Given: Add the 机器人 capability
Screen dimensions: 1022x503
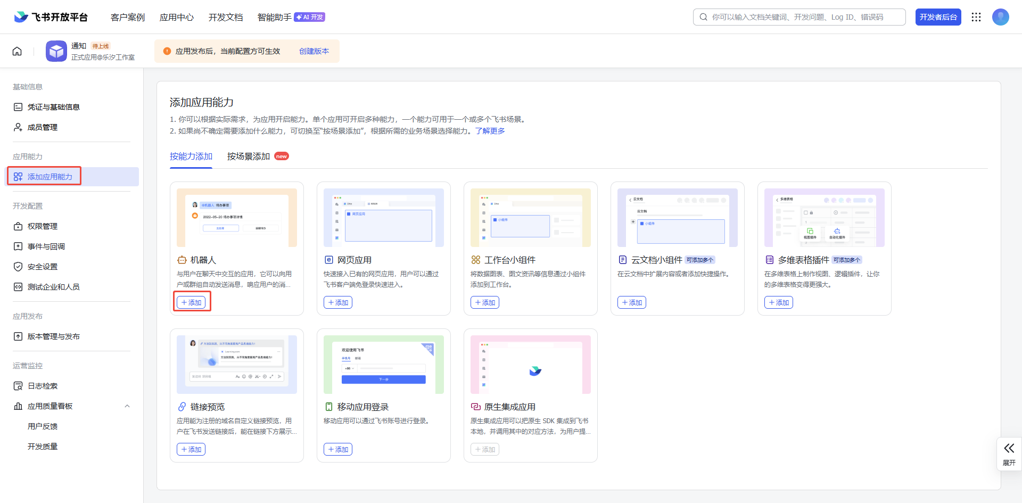Looking at the screenshot, I should point(192,302).
